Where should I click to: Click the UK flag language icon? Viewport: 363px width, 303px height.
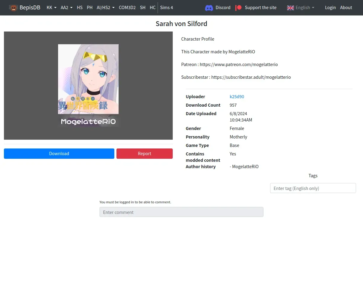(x=290, y=8)
